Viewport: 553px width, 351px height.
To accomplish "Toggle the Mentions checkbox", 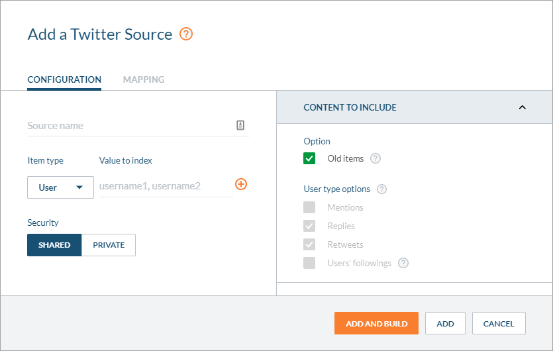I will (x=309, y=207).
